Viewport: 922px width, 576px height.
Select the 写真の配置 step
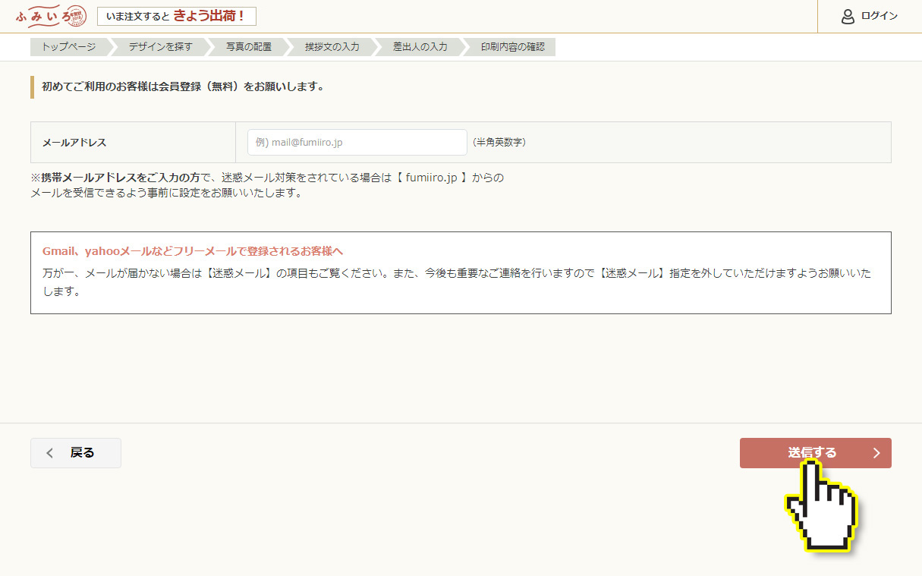(249, 47)
